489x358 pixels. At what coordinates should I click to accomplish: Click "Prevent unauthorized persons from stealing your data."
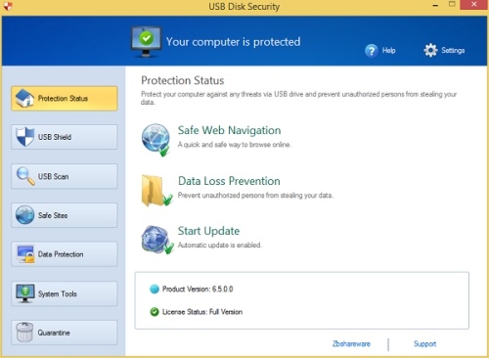(255, 195)
